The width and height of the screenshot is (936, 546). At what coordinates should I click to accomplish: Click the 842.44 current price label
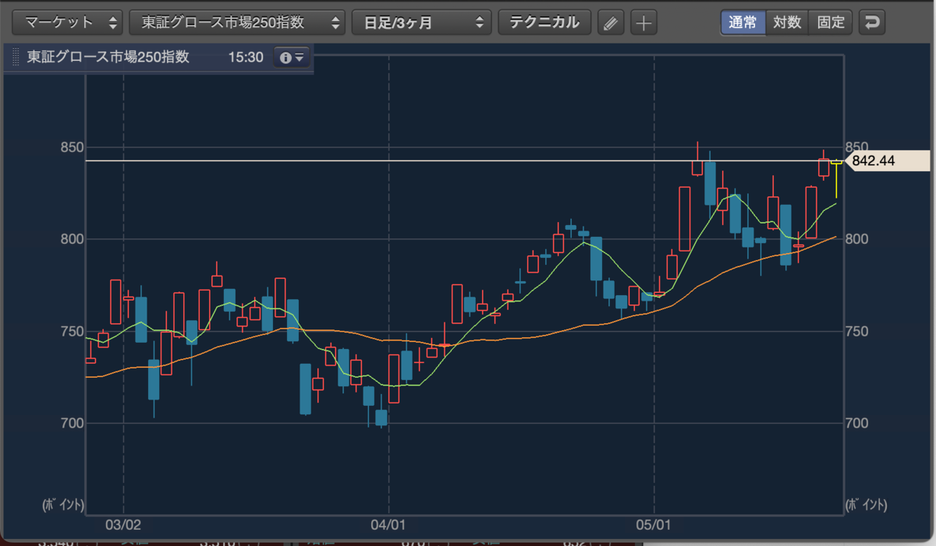(887, 160)
